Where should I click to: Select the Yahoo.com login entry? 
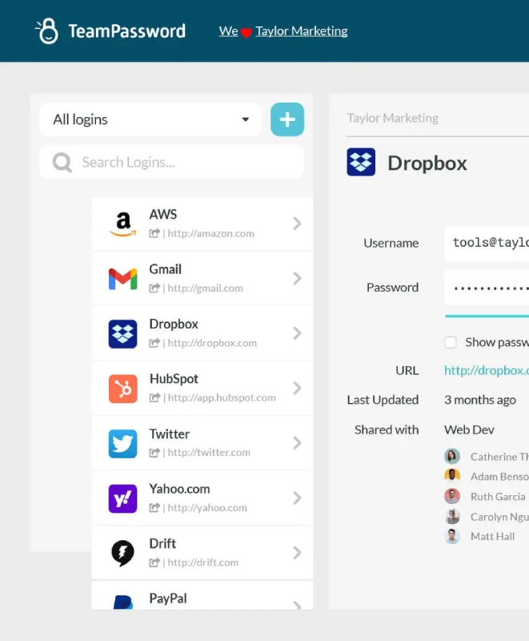point(202,498)
